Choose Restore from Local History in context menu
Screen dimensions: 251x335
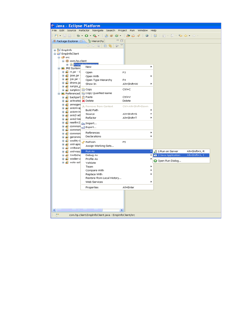coord(117,178)
